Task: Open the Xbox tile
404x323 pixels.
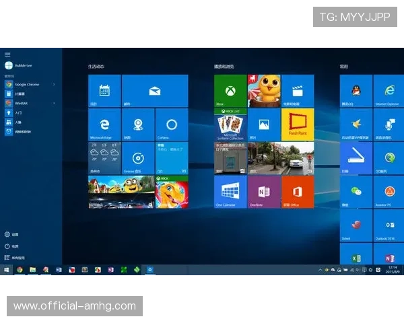Action: [x=230, y=91]
